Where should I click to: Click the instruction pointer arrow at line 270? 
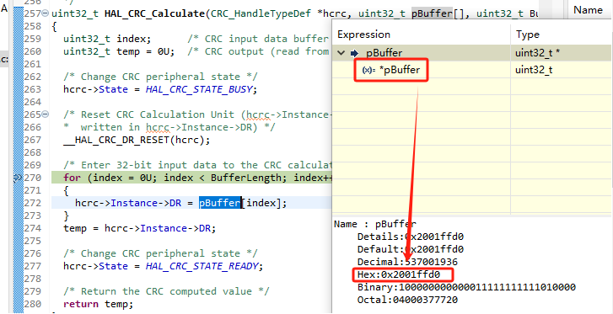[x=18, y=178]
